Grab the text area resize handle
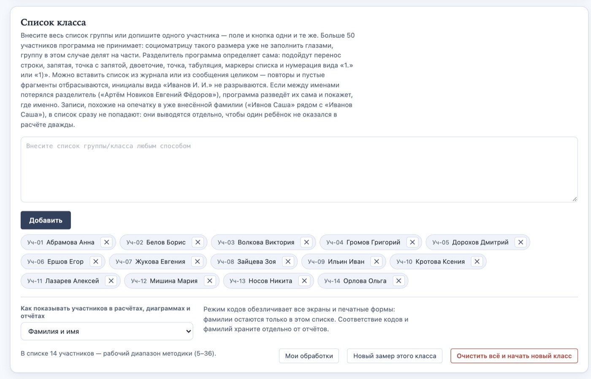The image size is (591, 379). click(x=575, y=199)
